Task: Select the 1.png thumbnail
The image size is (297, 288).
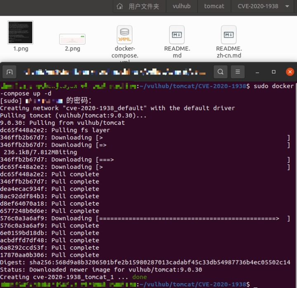Action: [21, 33]
